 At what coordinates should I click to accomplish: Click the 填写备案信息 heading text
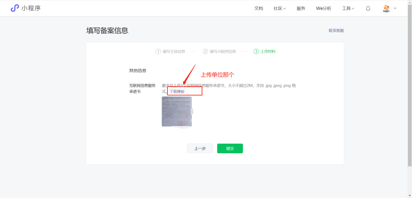point(107,30)
